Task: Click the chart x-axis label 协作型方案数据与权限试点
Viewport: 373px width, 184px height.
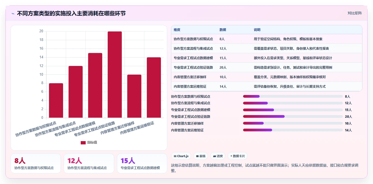Action: pyautogui.click(x=36, y=129)
